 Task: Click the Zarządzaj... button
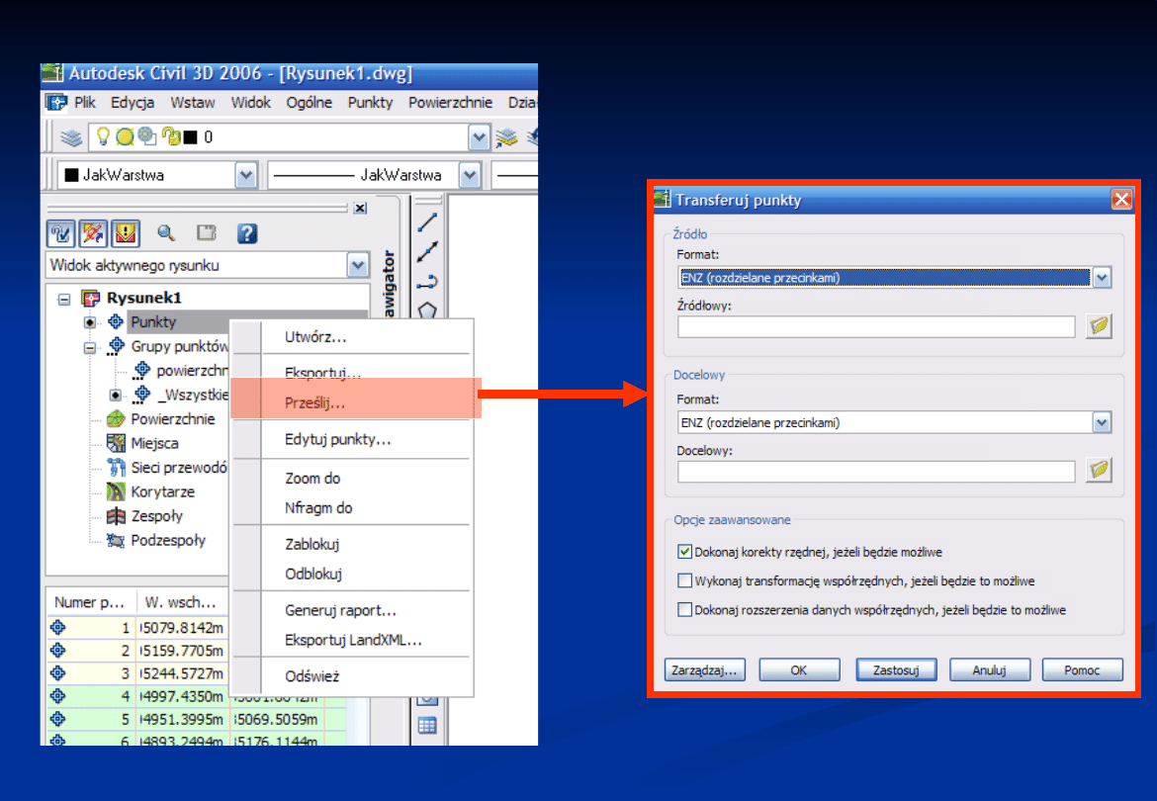click(705, 669)
